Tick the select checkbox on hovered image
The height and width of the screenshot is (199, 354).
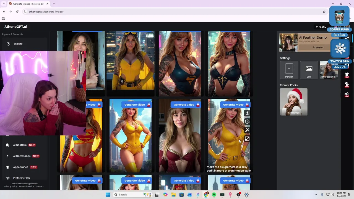click(211, 104)
